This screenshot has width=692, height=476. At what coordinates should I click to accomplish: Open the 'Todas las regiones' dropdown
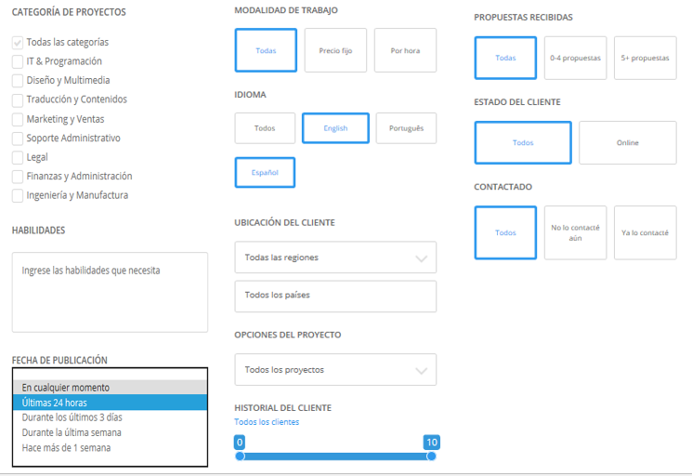(x=335, y=257)
